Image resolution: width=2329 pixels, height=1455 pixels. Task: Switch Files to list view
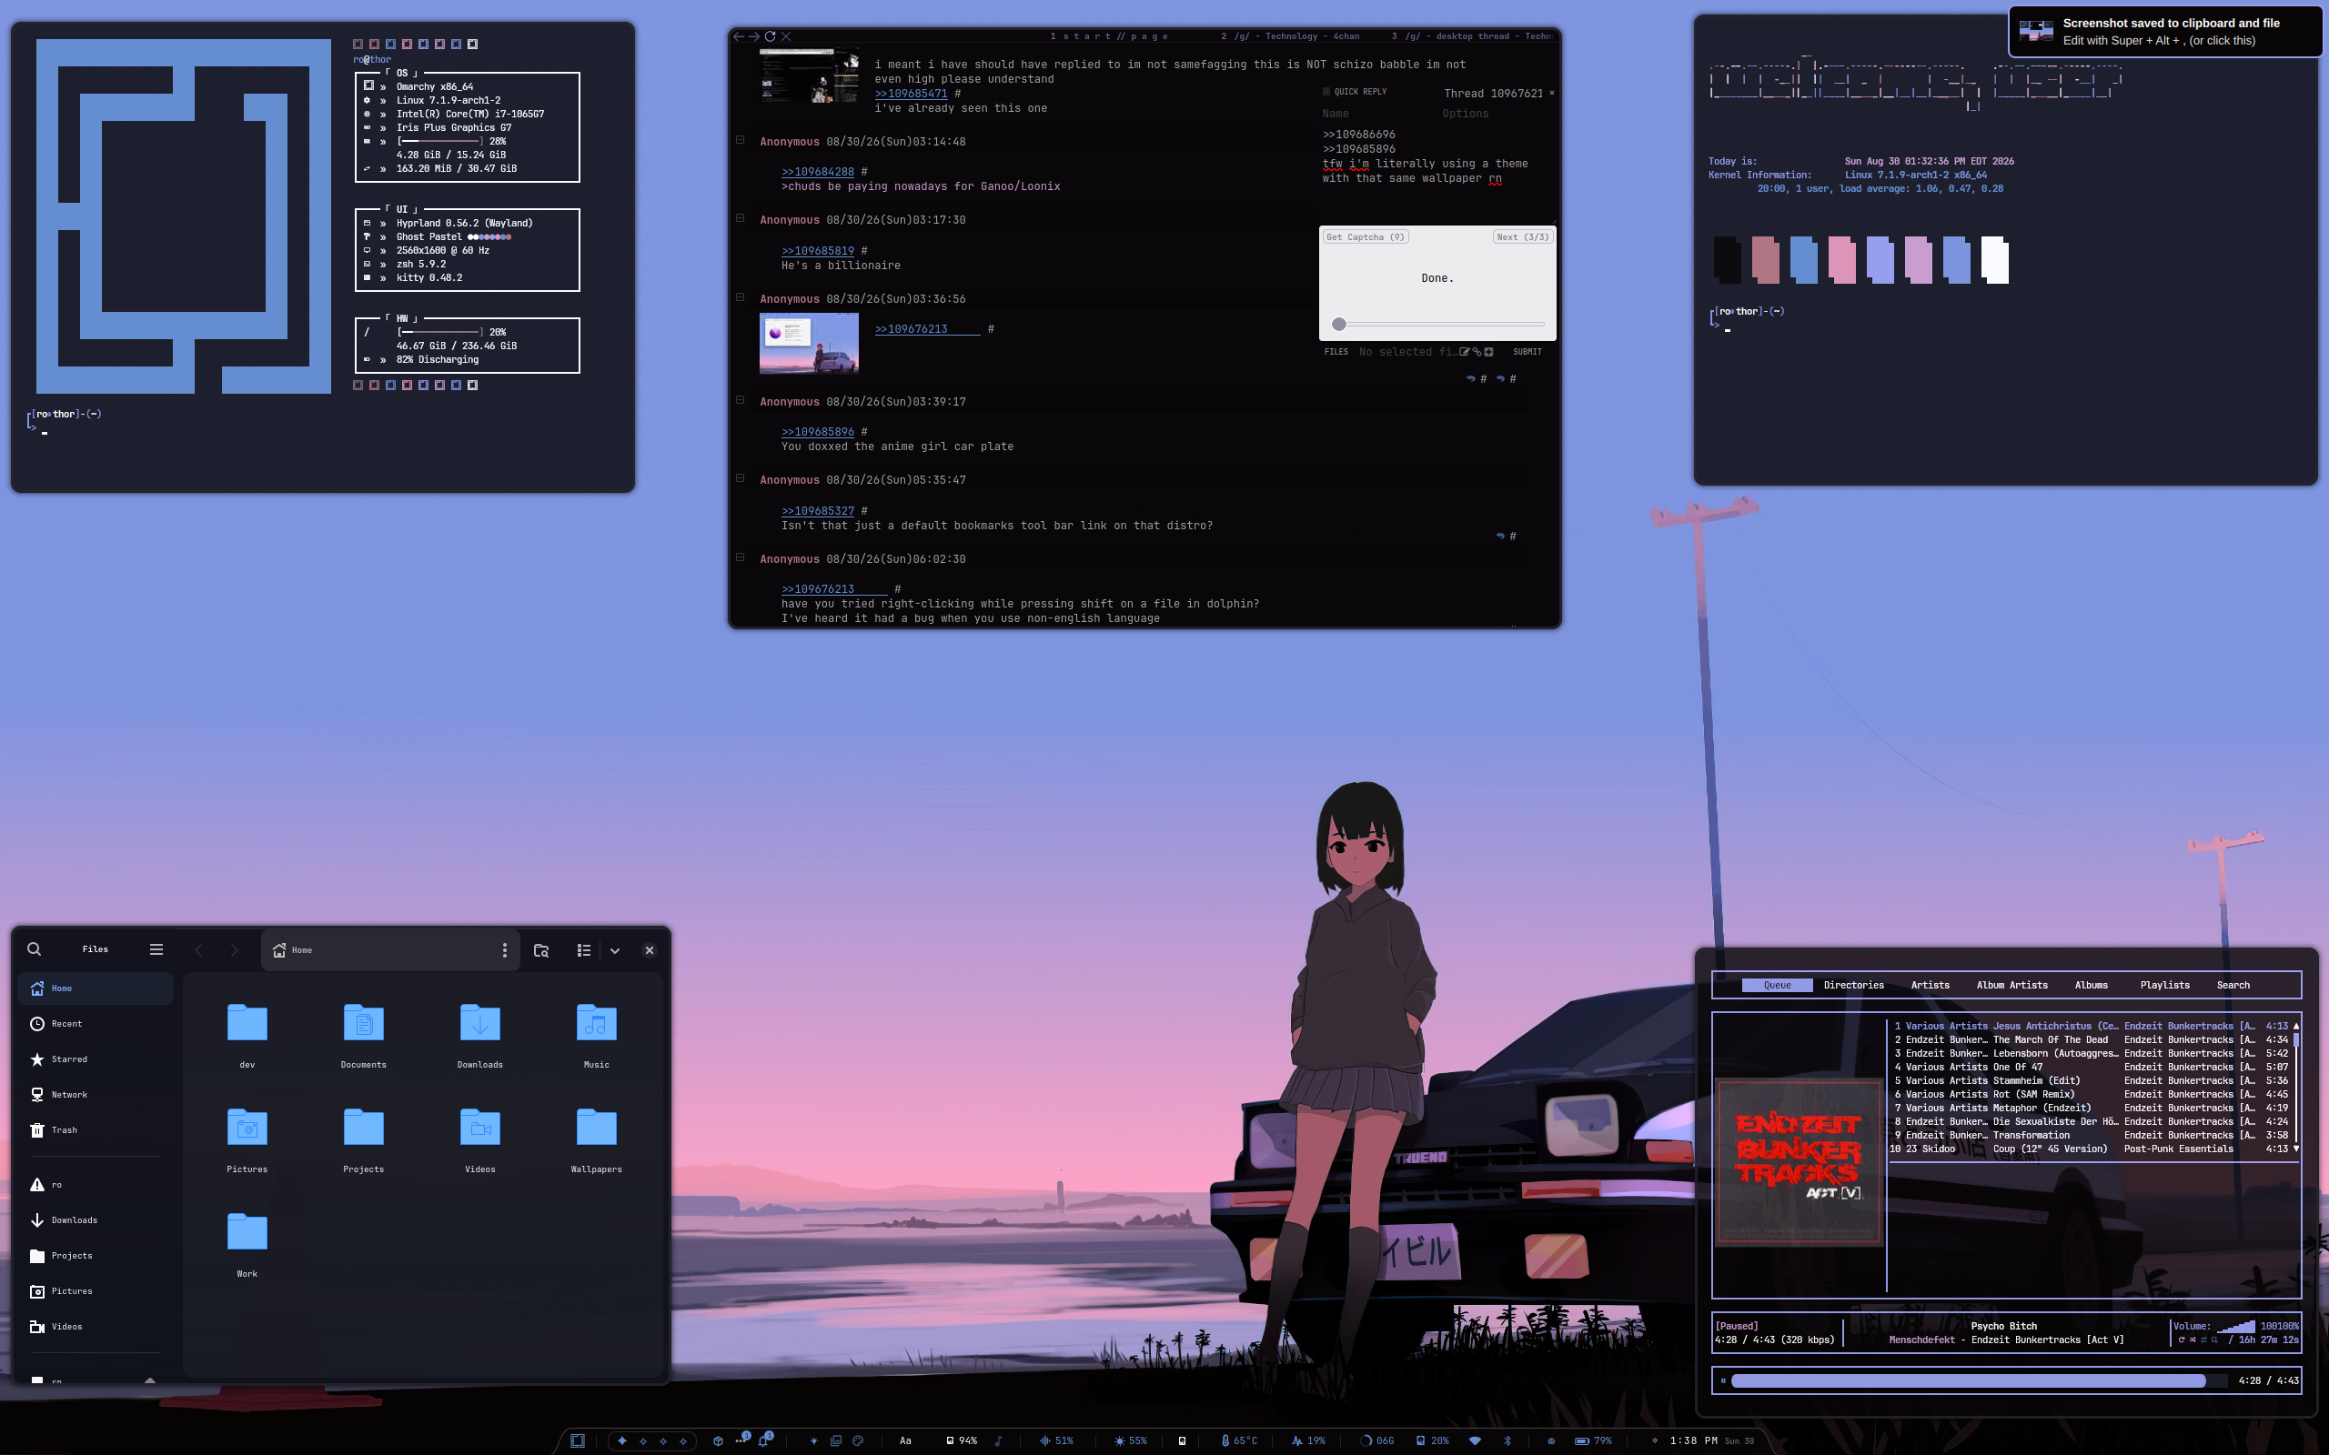point(583,949)
